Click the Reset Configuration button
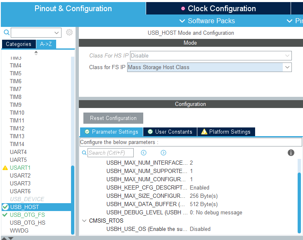The image size is (303, 240). coord(113,118)
